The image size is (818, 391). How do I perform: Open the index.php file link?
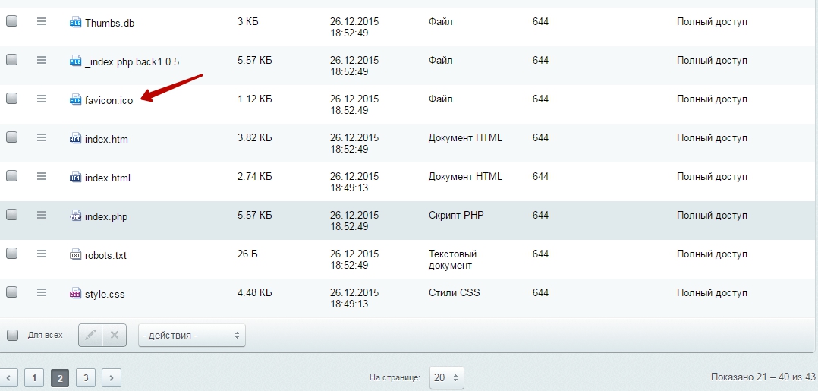click(106, 217)
